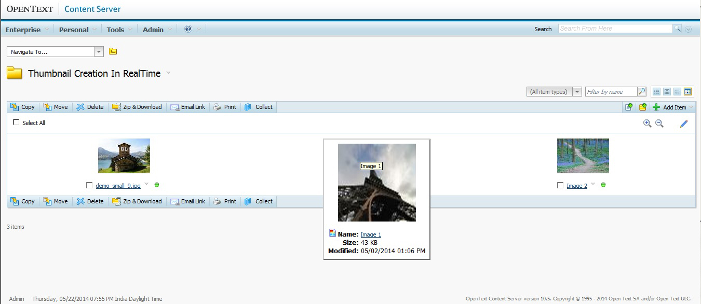Expand the All item types dropdown

click(x=576, y=92)
